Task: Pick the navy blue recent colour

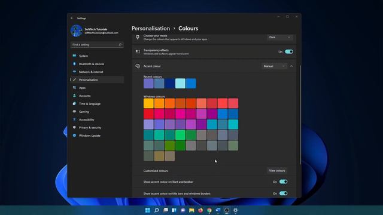Action: (x=170, y=84)
